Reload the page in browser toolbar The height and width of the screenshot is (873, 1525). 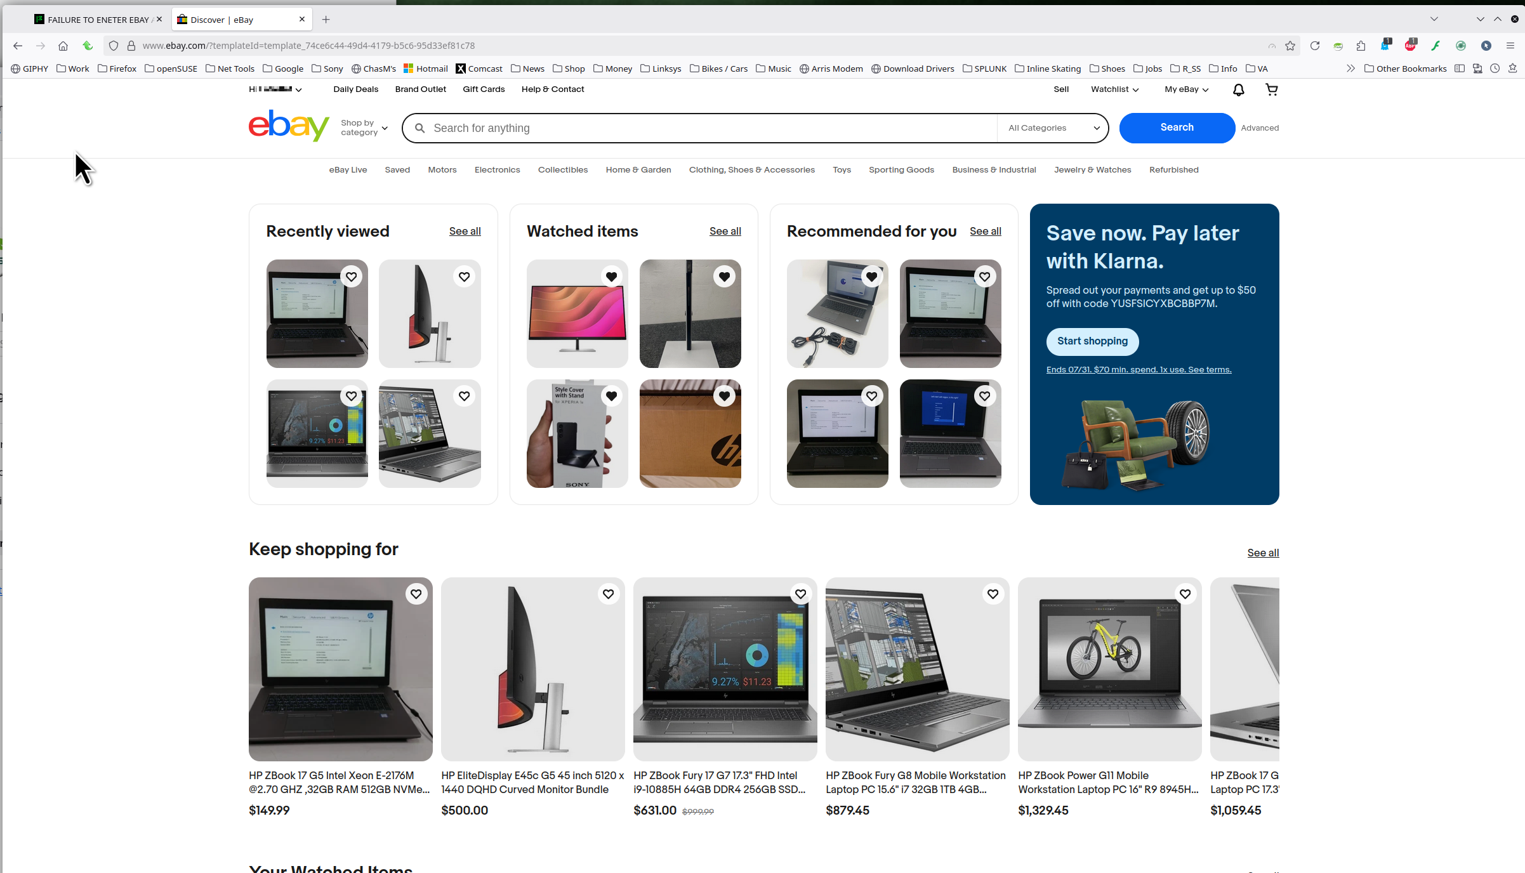pyautogui.click(x=1314, y=46)
